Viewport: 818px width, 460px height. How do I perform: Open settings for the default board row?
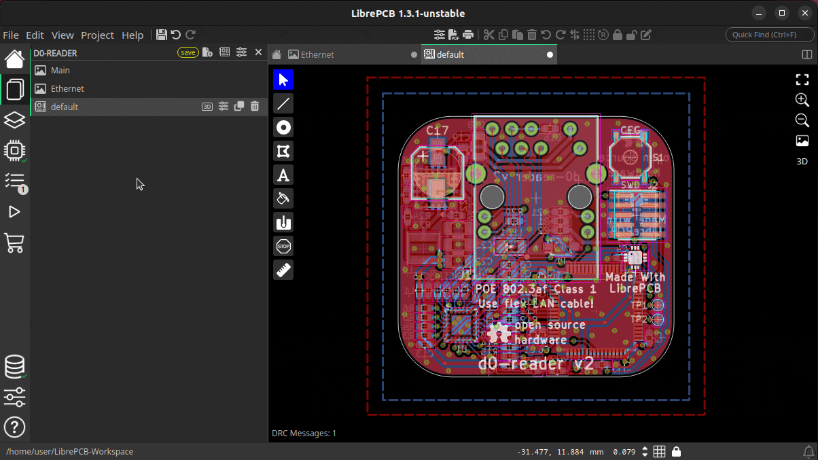point(223,107)
